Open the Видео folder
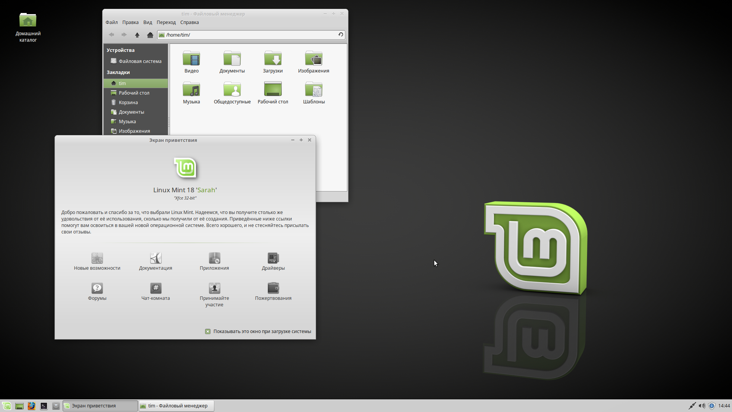This screenshot has width=732, height=412. 191,62
